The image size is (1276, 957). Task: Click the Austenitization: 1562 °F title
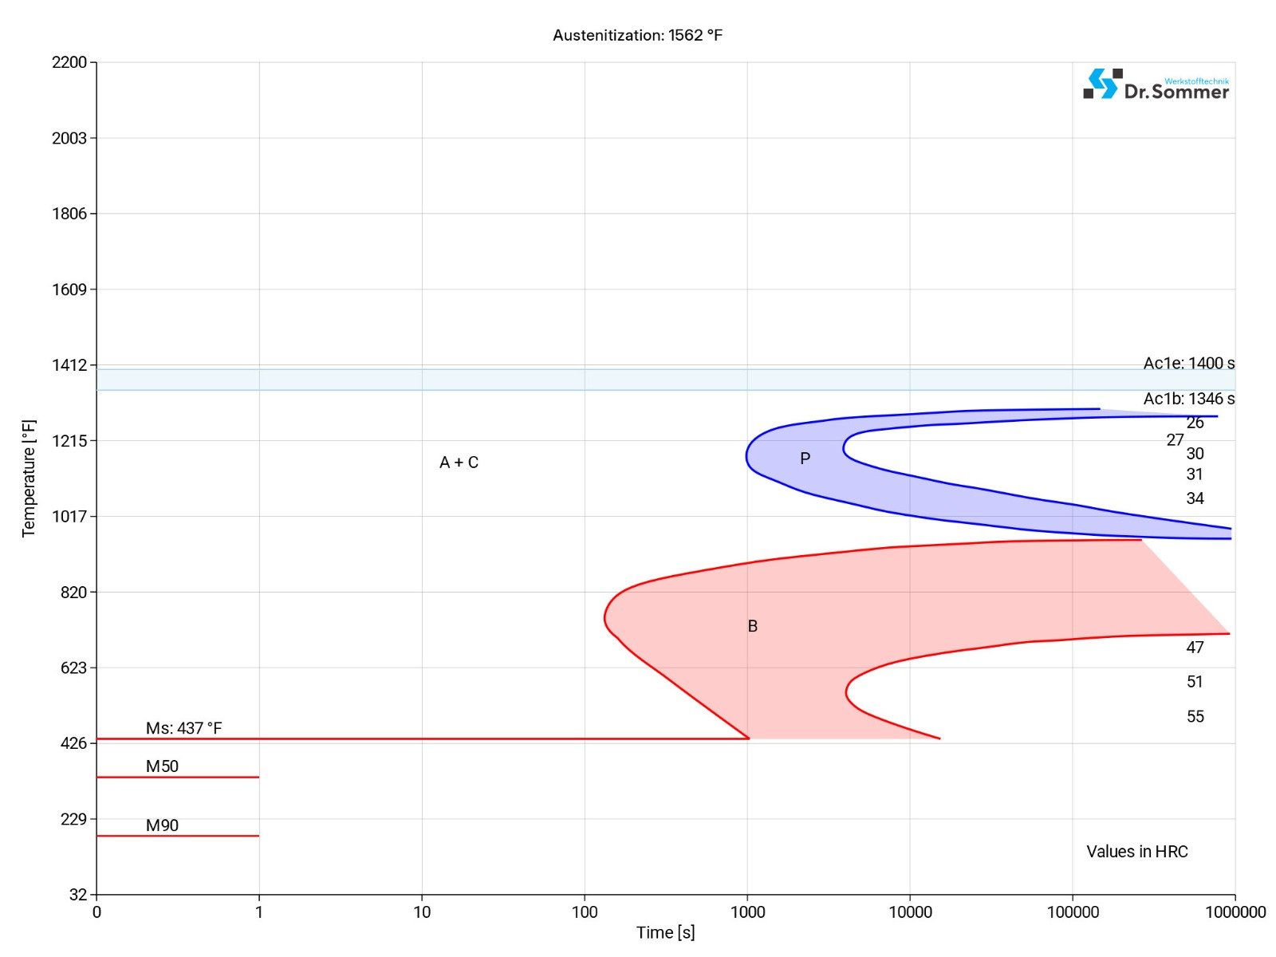click(x=637, y=35)
